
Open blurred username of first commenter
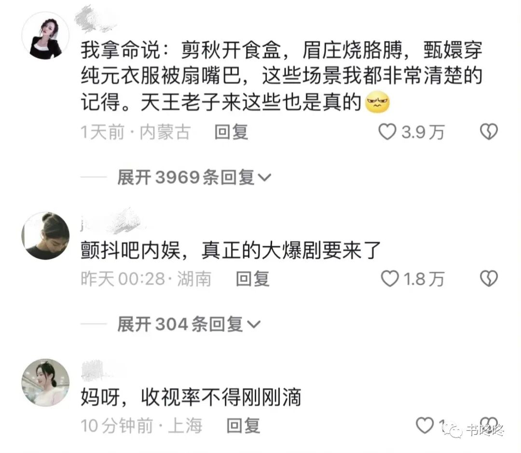click(96, 19)
